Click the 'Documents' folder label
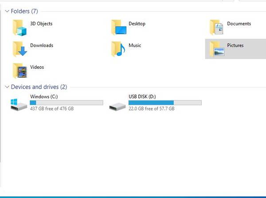This screenshot has height=198, width=266. [239, 24]
